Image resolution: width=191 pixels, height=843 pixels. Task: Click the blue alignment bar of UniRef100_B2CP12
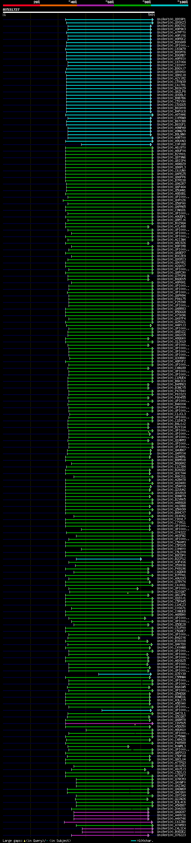coord(109,559)
